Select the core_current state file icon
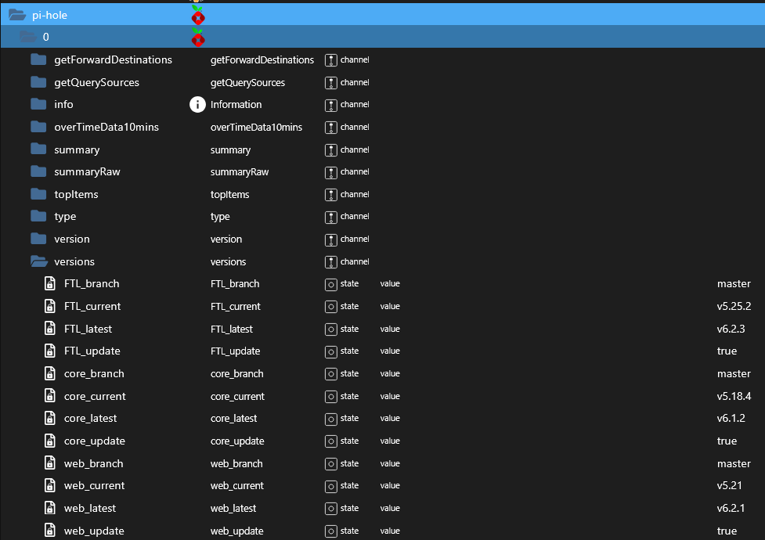765x540 pixels. [50, 396]
